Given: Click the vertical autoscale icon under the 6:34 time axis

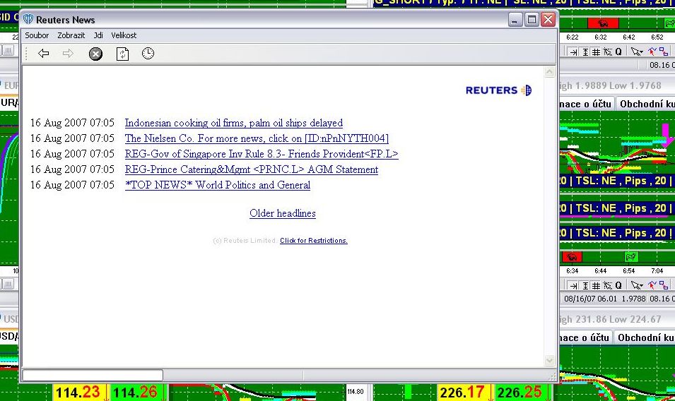Looking at the screenshot, I should click(x=585, y=285).
